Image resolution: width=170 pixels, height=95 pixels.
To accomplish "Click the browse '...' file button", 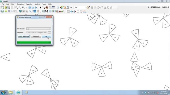I will (x=49, y=33).
